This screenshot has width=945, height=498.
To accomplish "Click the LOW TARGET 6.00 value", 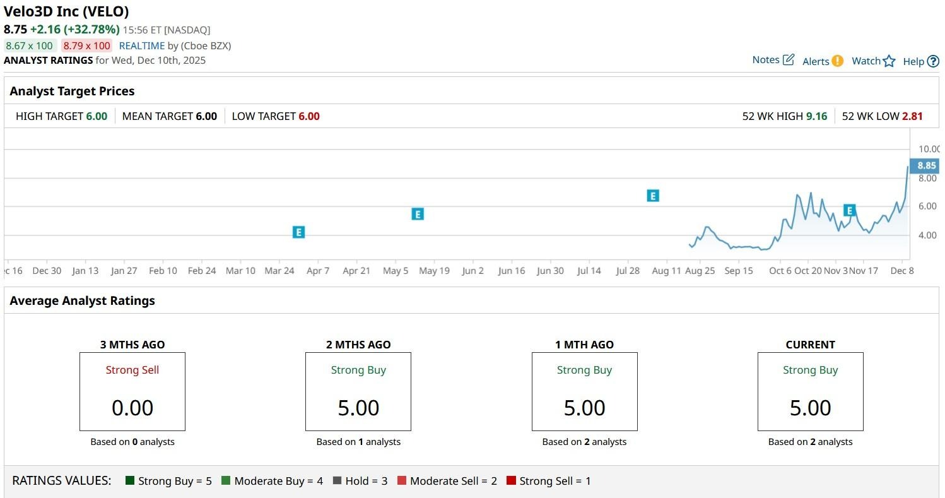I will click(x=309, y=116).
